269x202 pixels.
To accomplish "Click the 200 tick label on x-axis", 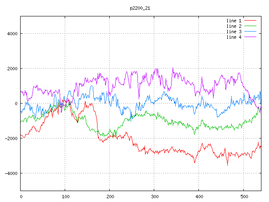I will (110, 196).
